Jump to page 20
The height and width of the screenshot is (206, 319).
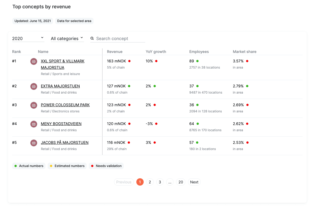point(181,182)
